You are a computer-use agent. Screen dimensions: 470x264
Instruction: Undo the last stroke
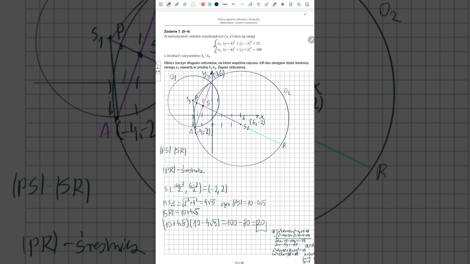click(x=234, y=4)
